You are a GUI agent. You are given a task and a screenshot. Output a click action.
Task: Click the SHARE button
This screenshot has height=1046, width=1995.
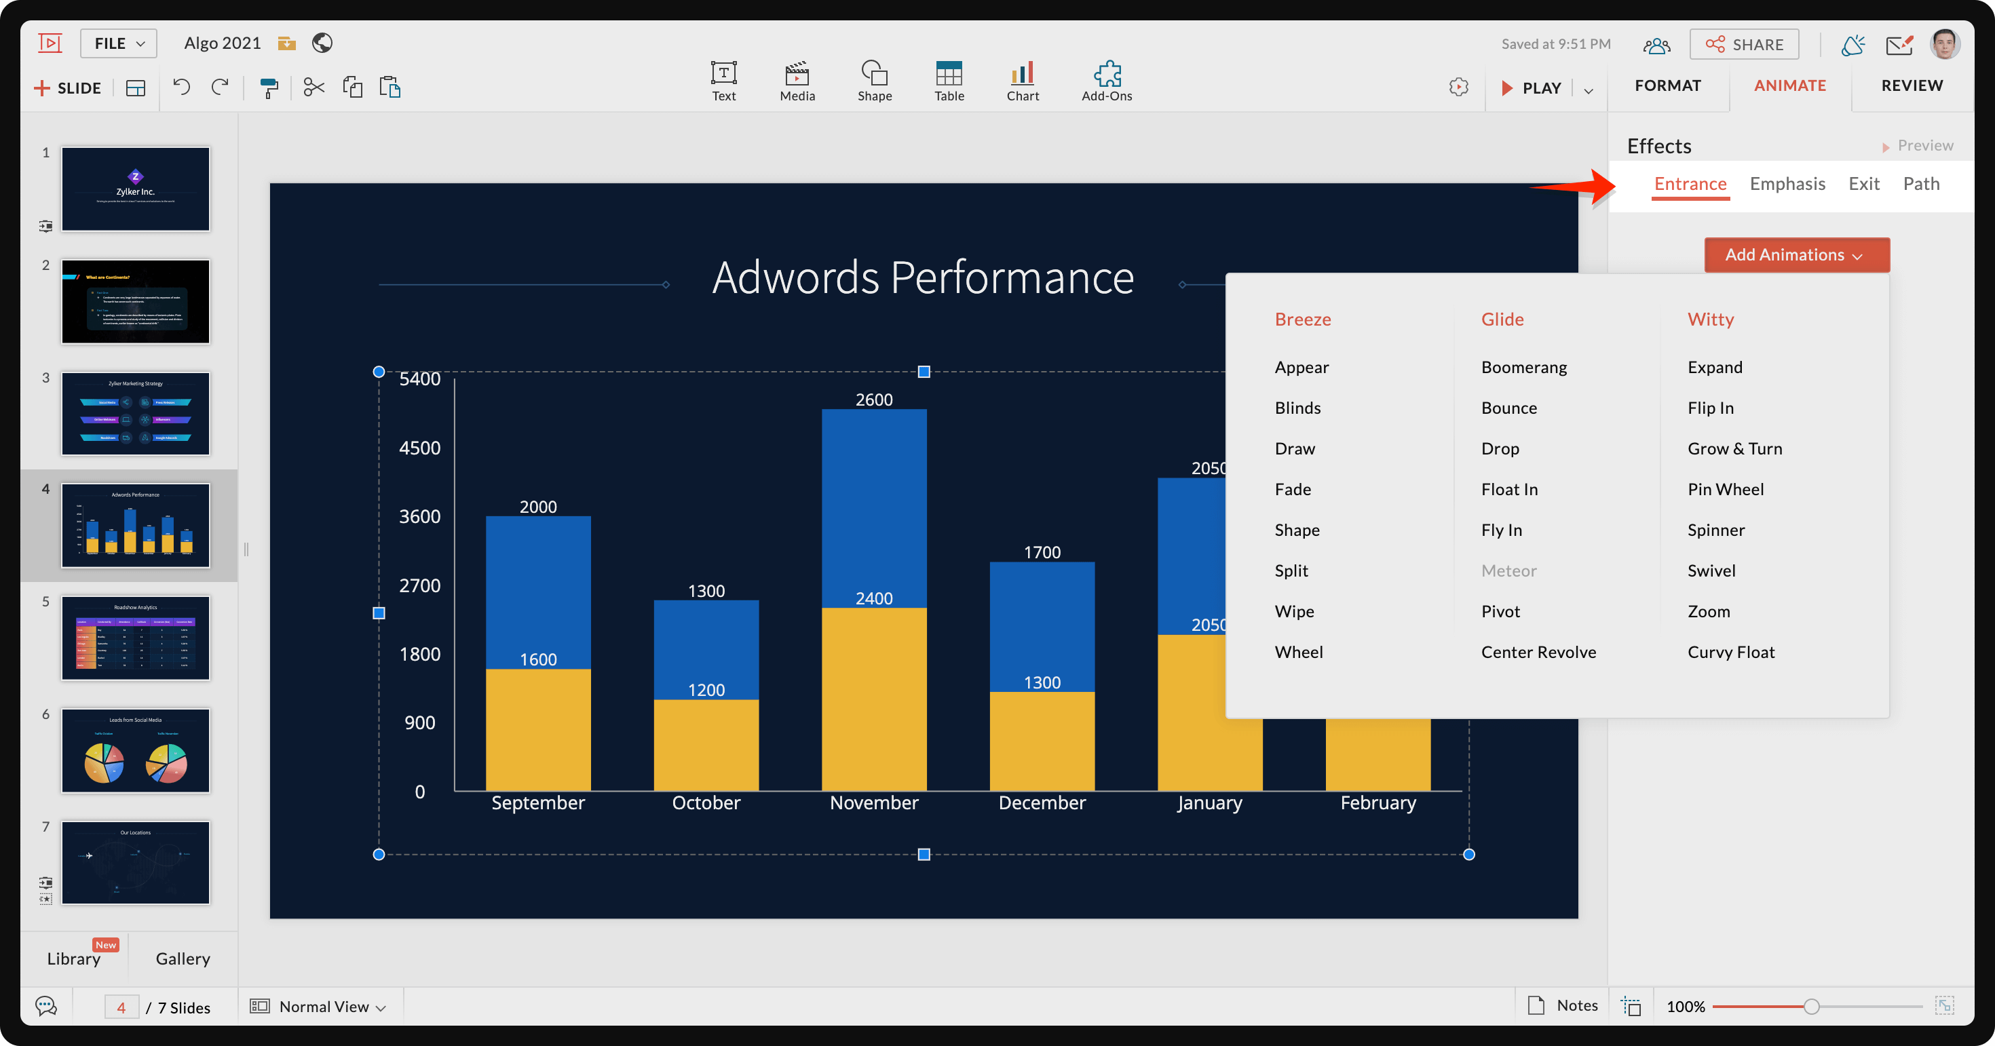point(1744,44)
